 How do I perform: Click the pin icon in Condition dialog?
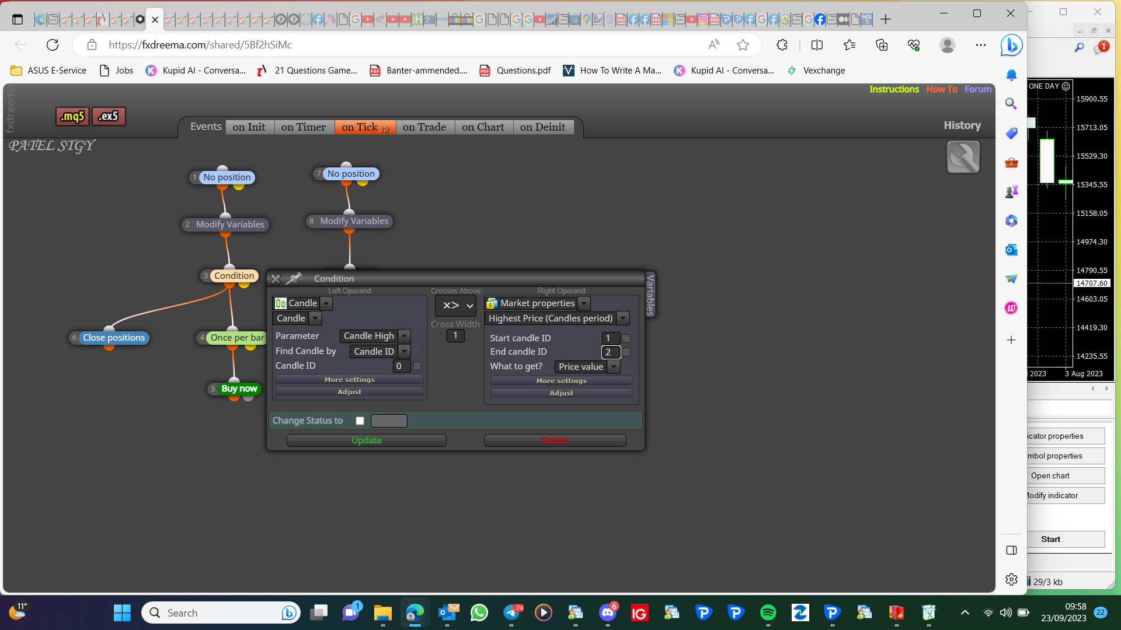pos(294,278)
